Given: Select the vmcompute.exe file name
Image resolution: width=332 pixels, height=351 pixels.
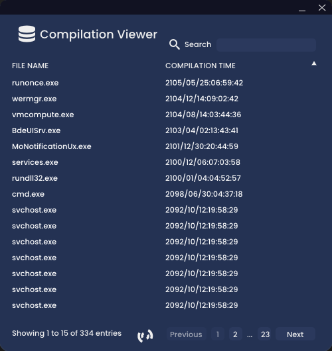Looking at the screenshot, I should pos(43,115).
